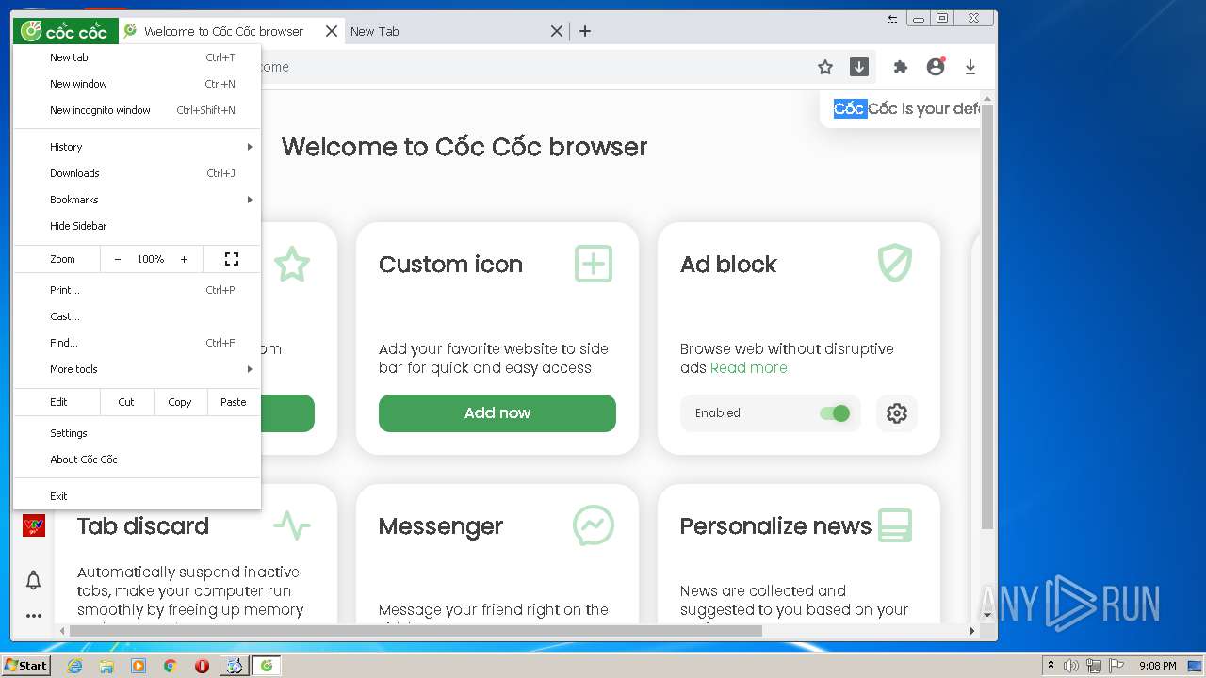Click the horizontal page scrollbar
The width and height of the screenshot is (1206, 678).
click(415, 631)
